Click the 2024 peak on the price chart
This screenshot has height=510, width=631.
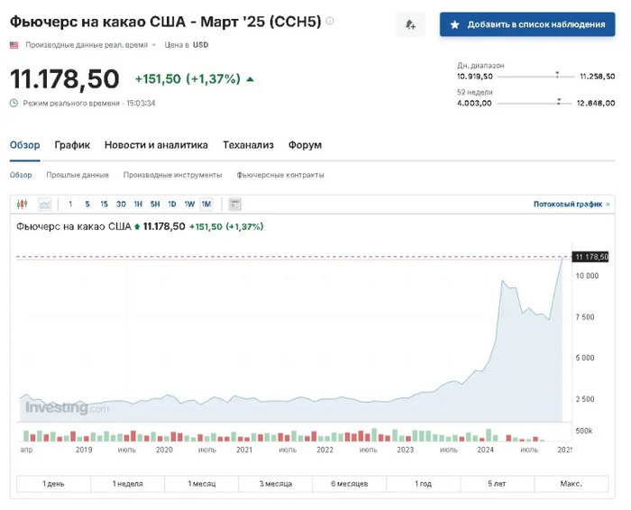502,281
